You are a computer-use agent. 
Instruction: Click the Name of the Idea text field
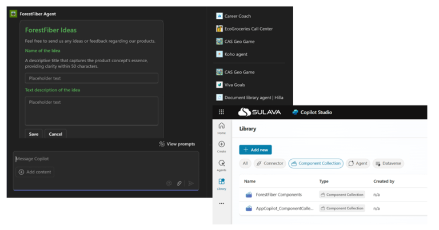pyautogui.click(x=91, y=78)
